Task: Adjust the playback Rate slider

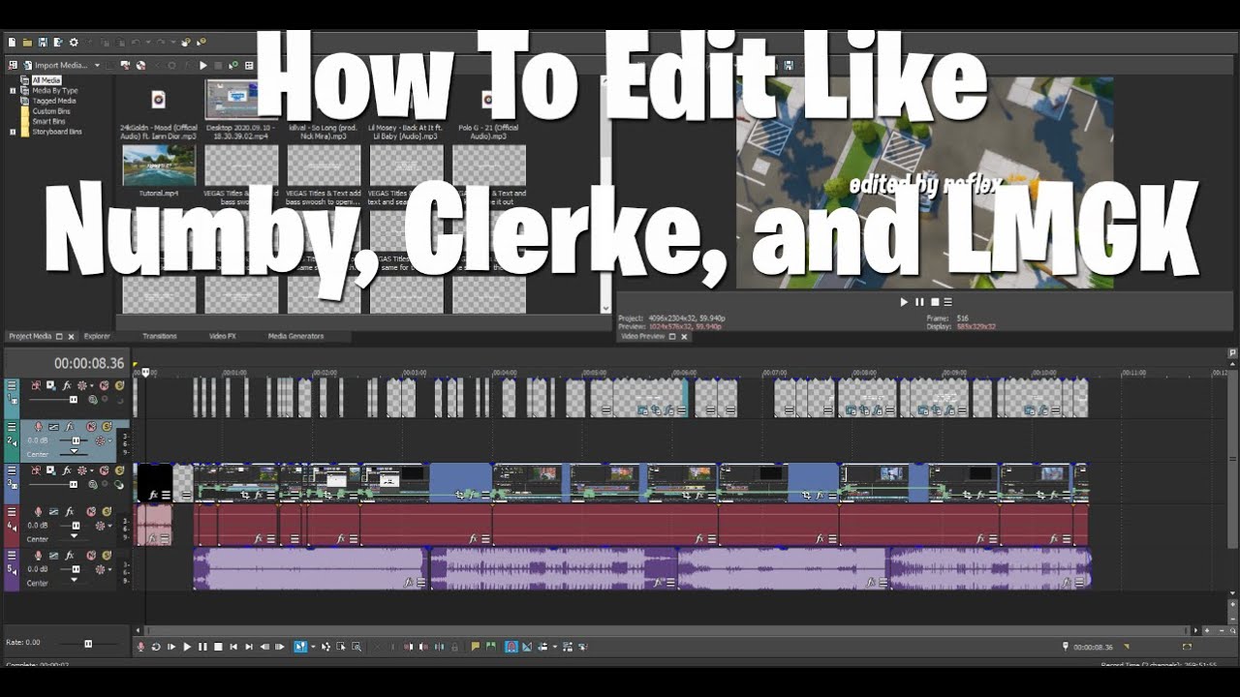Action: [88, 643]
